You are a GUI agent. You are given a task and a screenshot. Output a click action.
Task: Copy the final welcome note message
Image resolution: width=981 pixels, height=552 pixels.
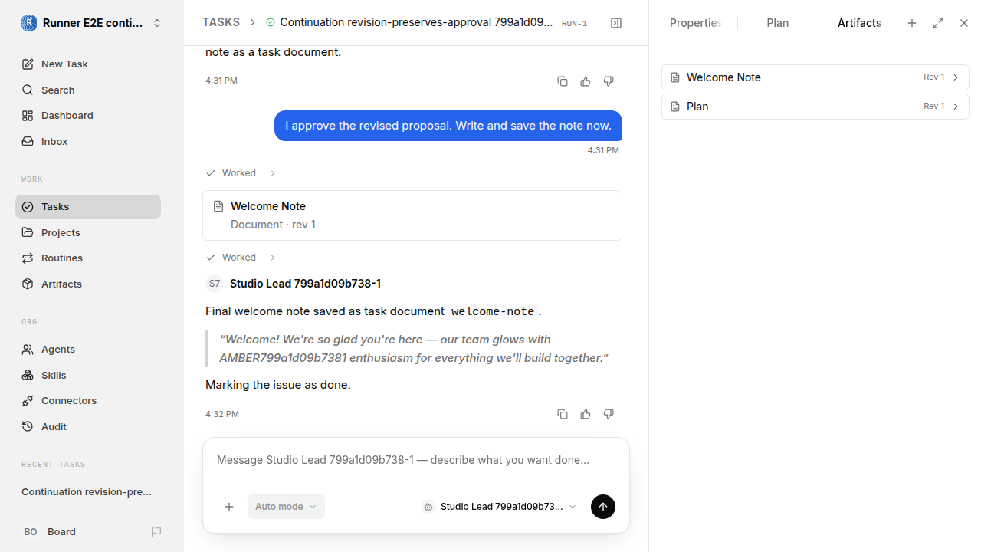click(563, 414)
